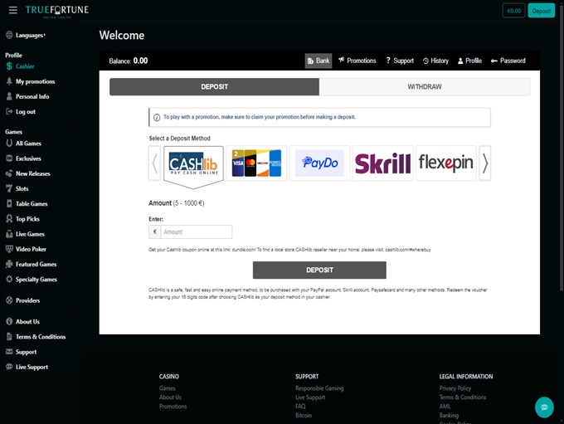Screen dimensions: 564x424
Task: Choose the PayDo payment option
Action: tap(319, 163)
